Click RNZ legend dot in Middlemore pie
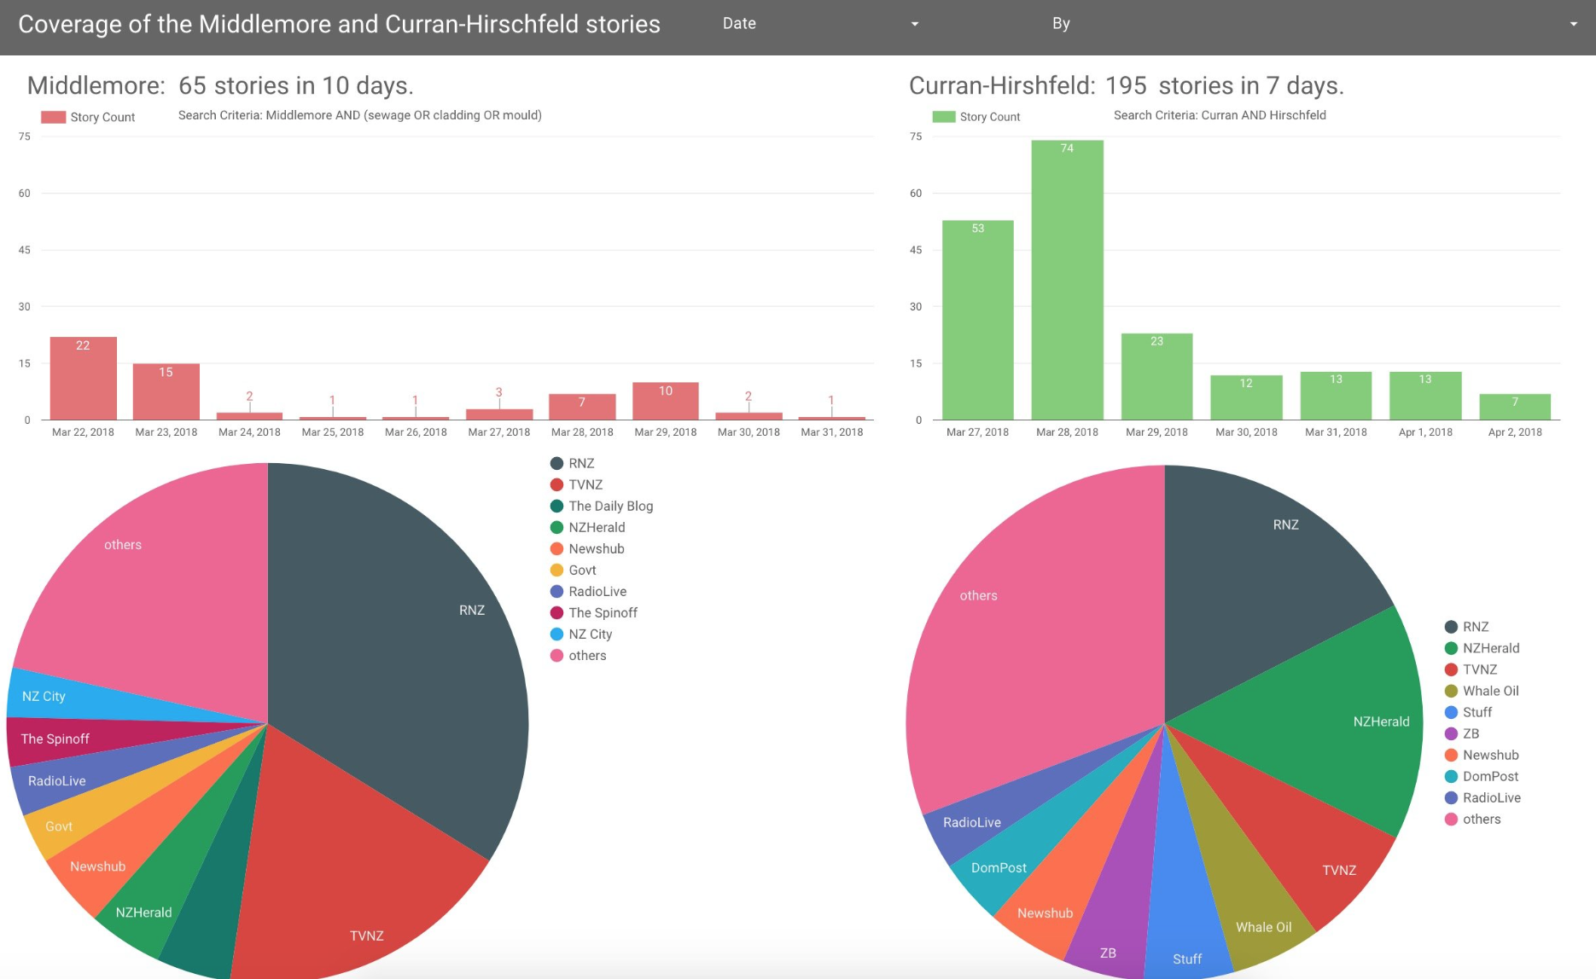Screen dimensions: 1596x979 pyautogui.click(x=556, y=463)
